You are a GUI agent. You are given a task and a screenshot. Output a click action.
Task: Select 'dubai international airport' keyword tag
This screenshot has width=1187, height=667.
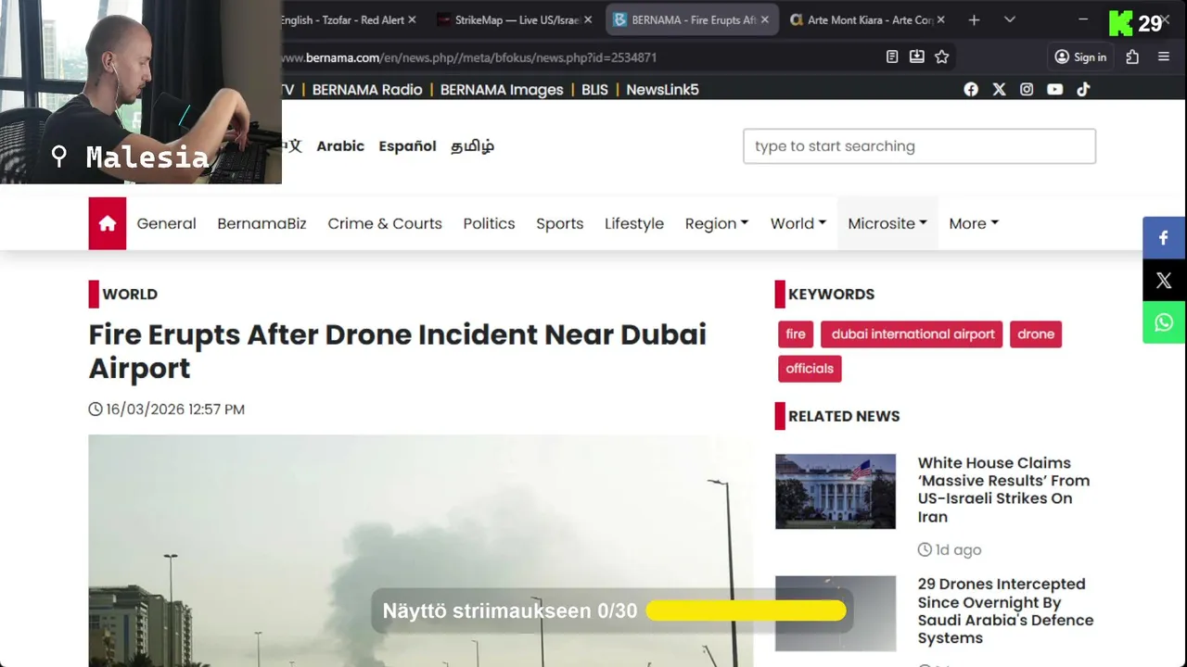click(x=913, y=334)
